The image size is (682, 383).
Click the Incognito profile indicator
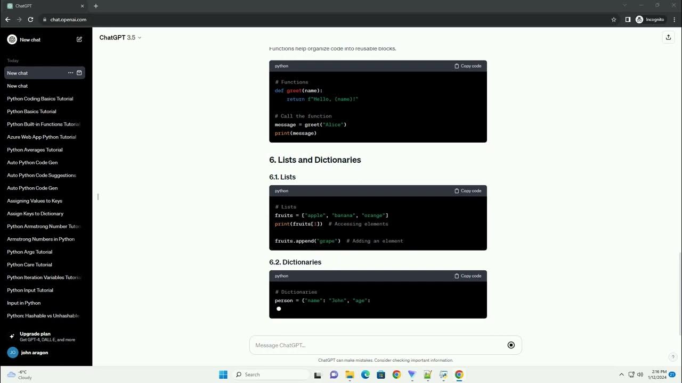[650, 20]
